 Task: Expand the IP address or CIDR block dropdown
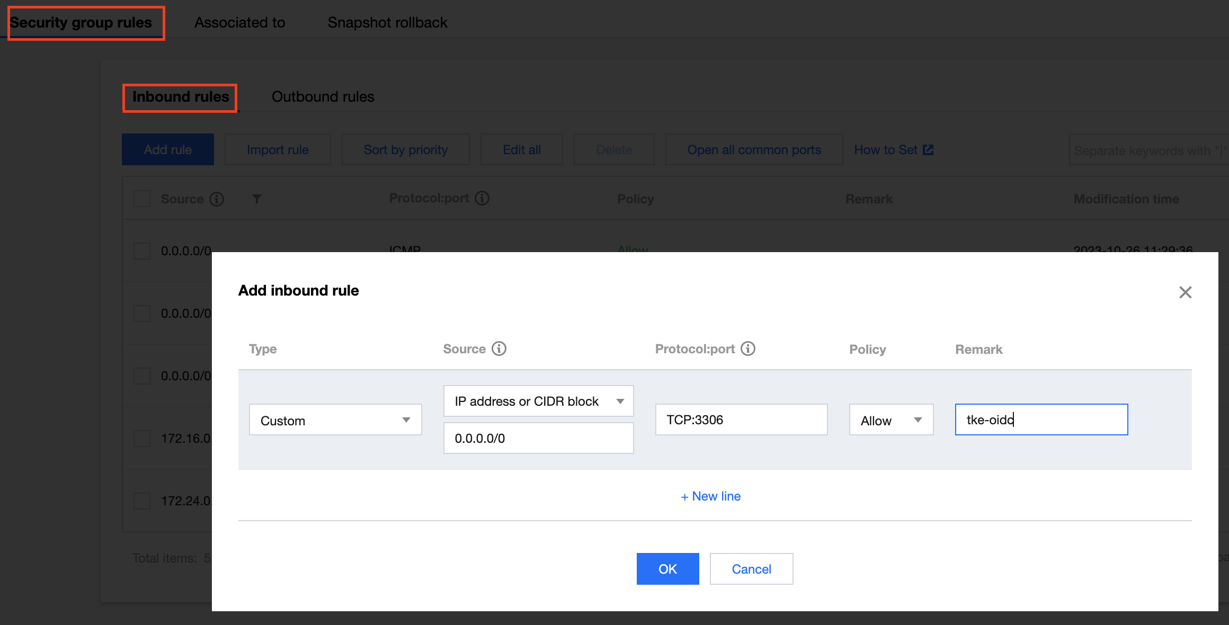538,401
